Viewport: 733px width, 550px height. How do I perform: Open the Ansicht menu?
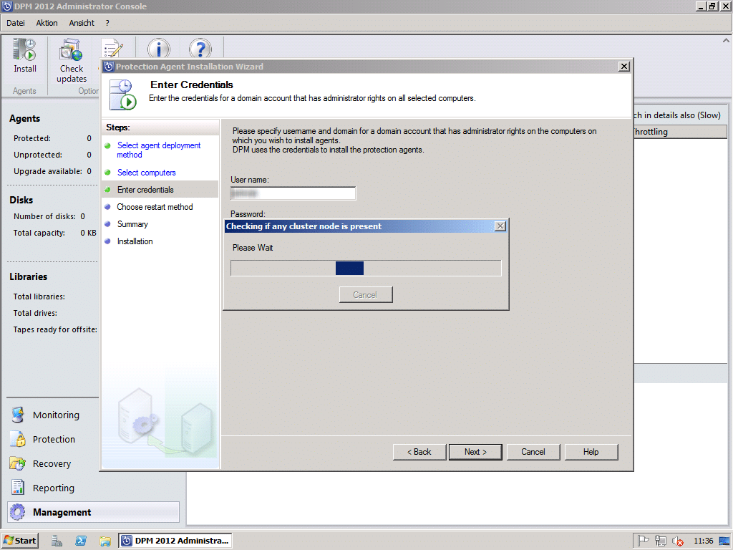[x=82, y=23]
